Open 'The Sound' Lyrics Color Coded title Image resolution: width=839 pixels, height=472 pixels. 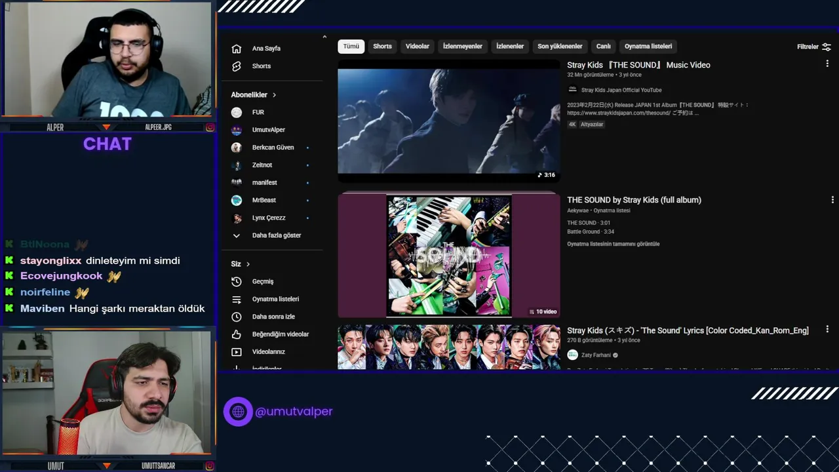[688, 330]
